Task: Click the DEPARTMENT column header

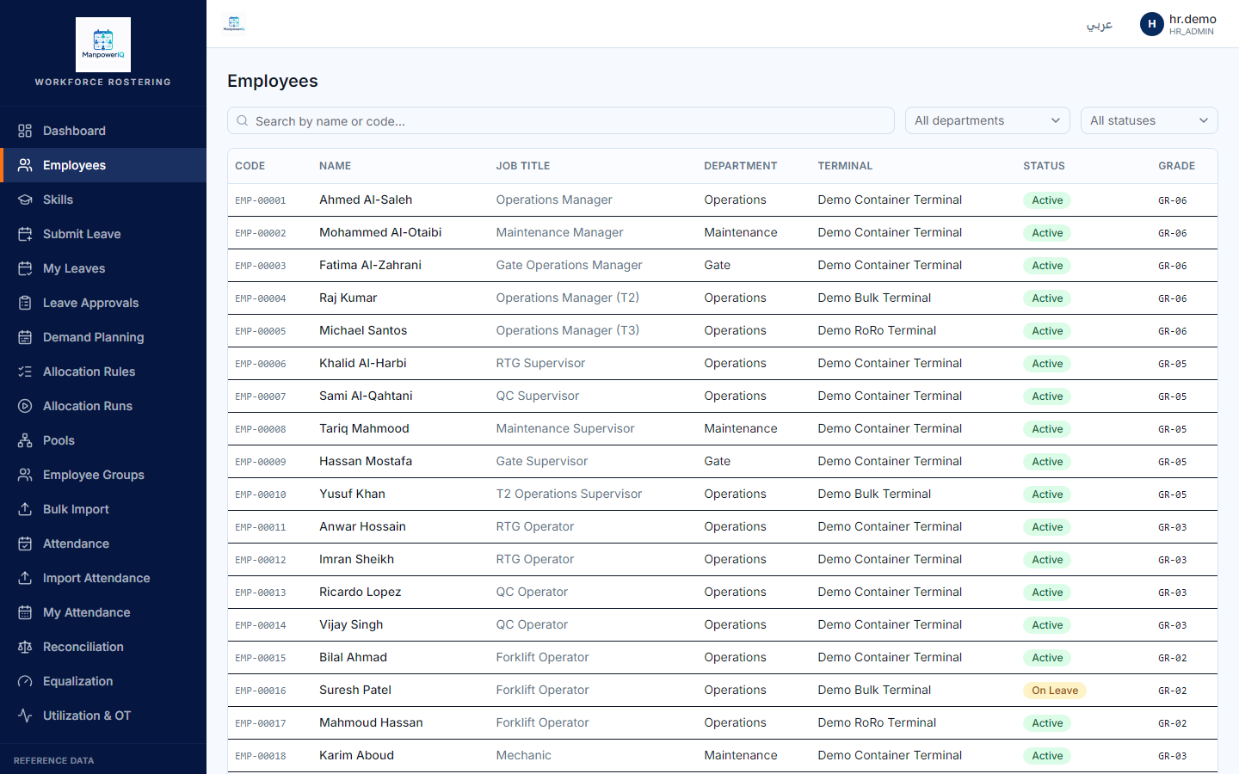Action: coord(740,166)
